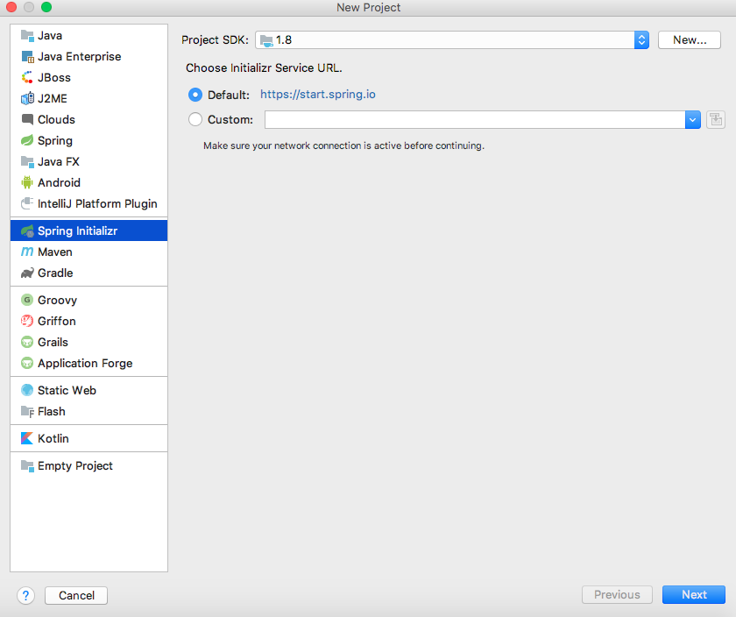
Task: Select the Kotlin label
Action: point(53,438)
